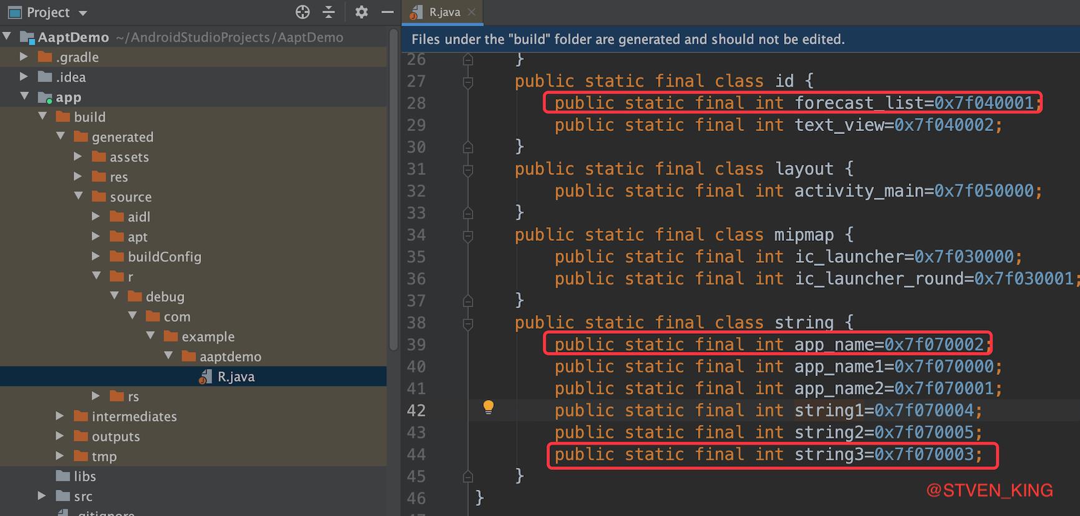Expand the outputs folder

pyautogui.click(x=60, y=436)
